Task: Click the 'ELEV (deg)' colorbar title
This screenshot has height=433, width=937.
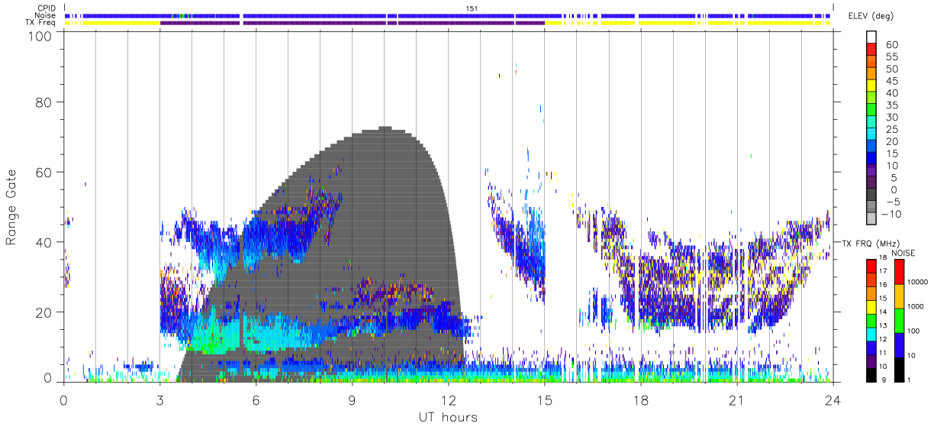Action: (x=871, y=16)
